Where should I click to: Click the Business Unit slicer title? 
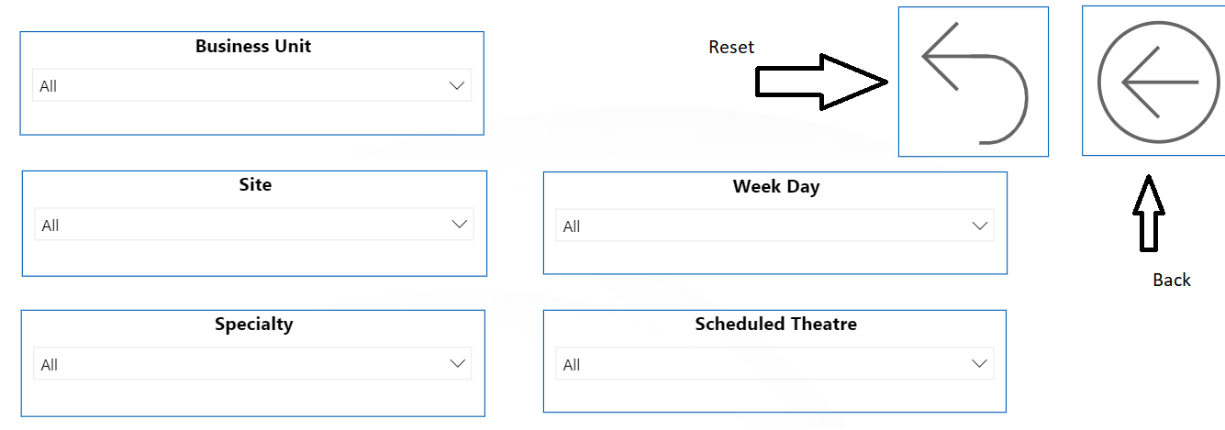click(x=253, y=46)
